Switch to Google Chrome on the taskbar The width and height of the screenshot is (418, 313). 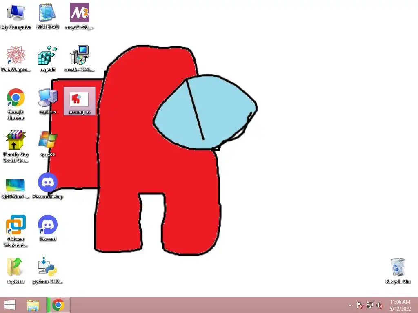(x=58, y=305)
